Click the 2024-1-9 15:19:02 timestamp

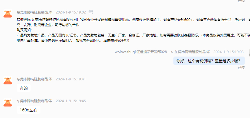pyautogui.click(x=71, y=12)
